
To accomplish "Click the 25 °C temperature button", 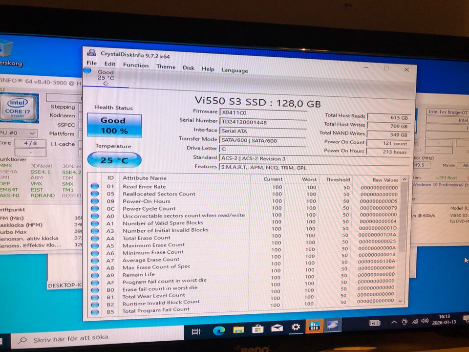I will click(x=114, y=160).
